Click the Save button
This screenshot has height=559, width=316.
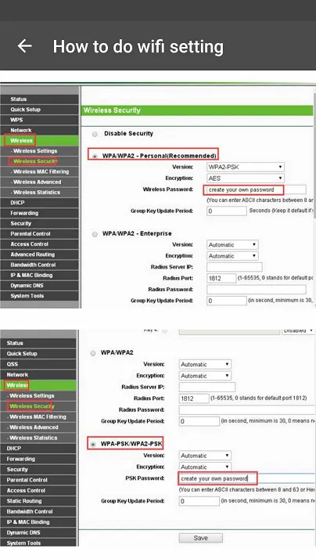click(x=200, y=538)
